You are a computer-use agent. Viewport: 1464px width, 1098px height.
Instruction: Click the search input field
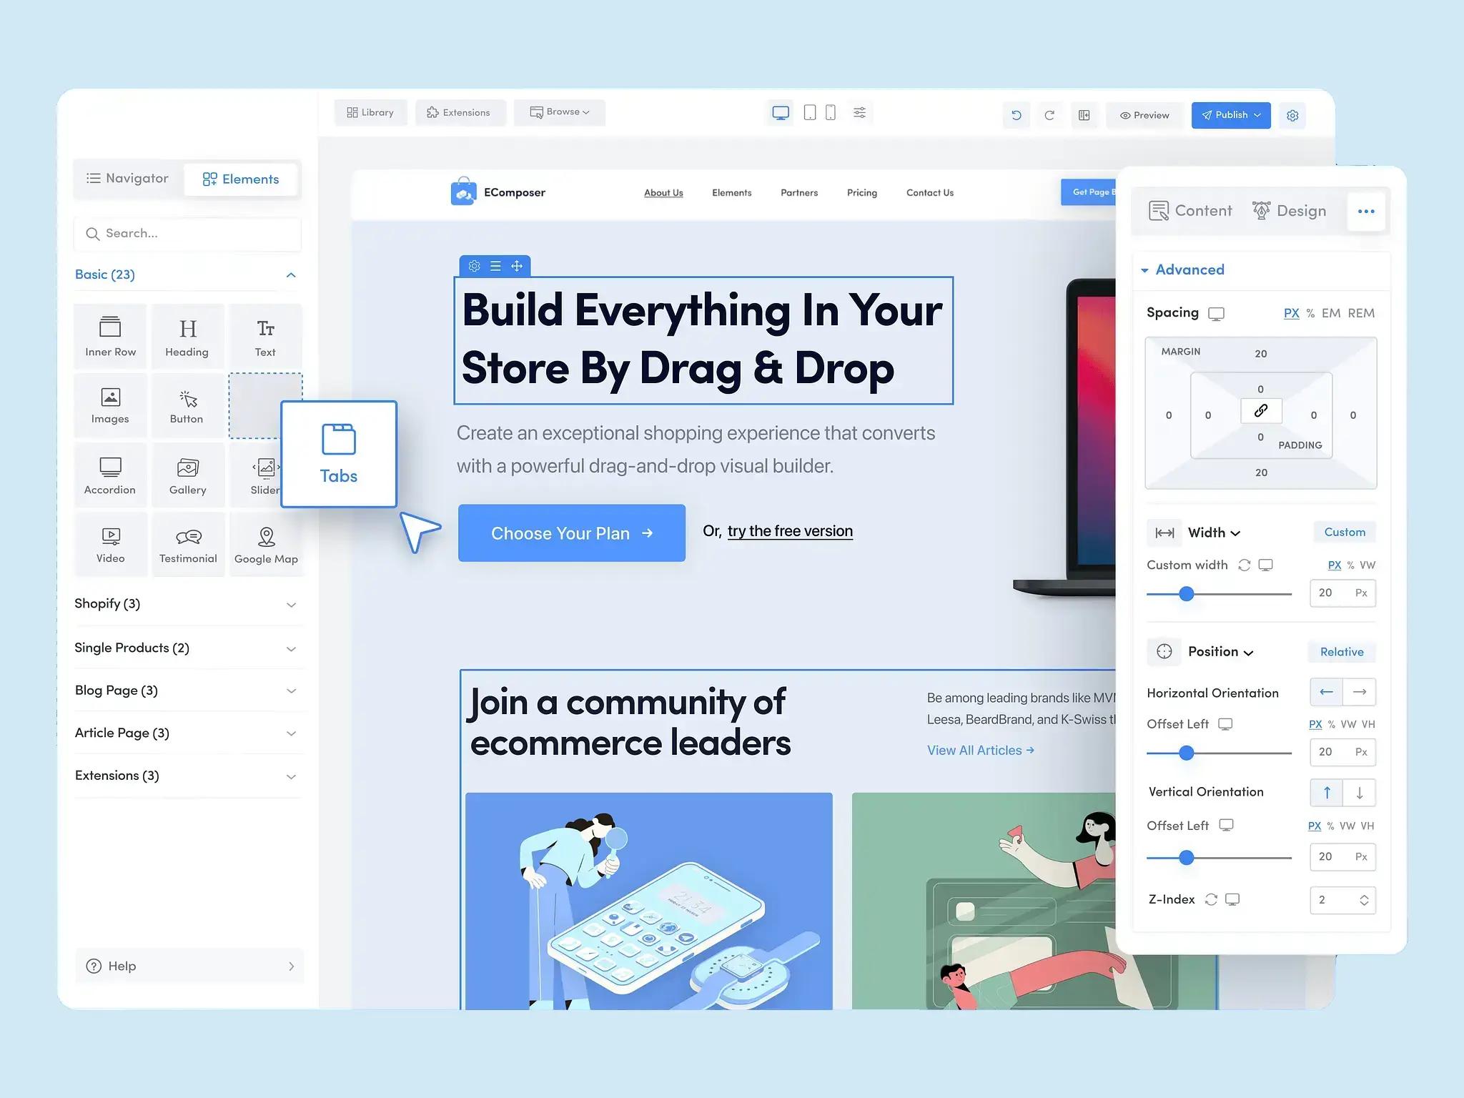click(x=188, y=233)
